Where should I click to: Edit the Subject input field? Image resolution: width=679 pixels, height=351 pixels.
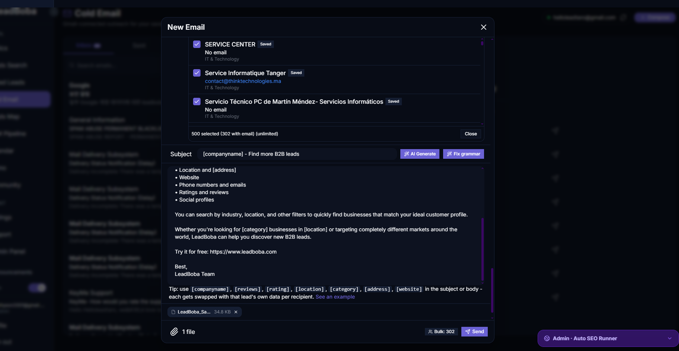point(297,154)
